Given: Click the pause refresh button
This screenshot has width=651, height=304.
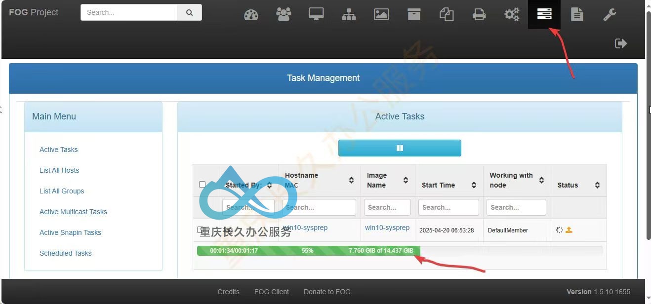Looking at the screenshot, I should tap(400, 148).
